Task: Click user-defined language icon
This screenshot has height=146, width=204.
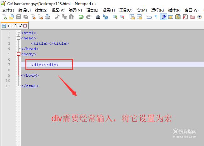Action: pyautogui.click(x=171, y=17)
